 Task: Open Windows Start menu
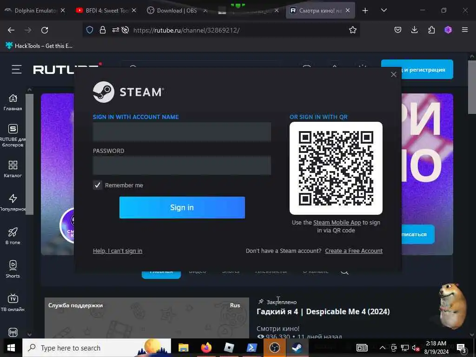(x=11, y=348)
